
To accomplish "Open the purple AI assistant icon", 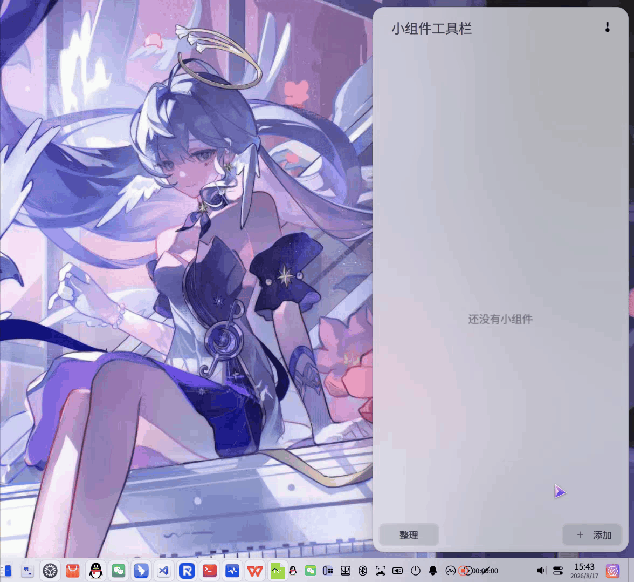I will [x=612, y=571].
